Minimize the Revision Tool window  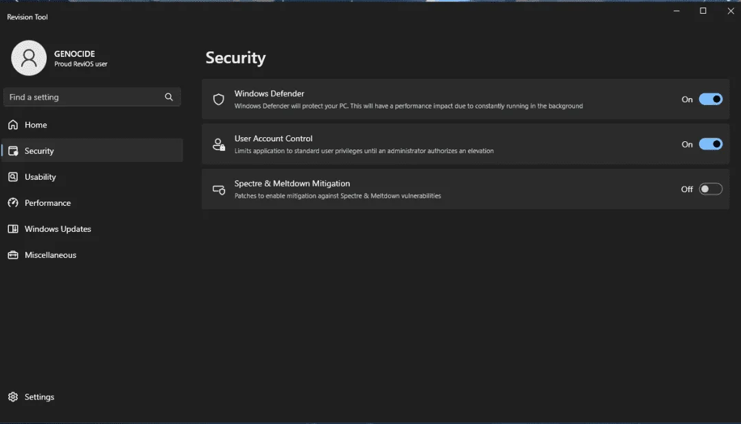677,10
